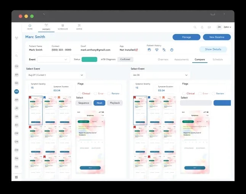Select the Review flag radio in the right panel
246x194 pixels.
coord(213,94)
